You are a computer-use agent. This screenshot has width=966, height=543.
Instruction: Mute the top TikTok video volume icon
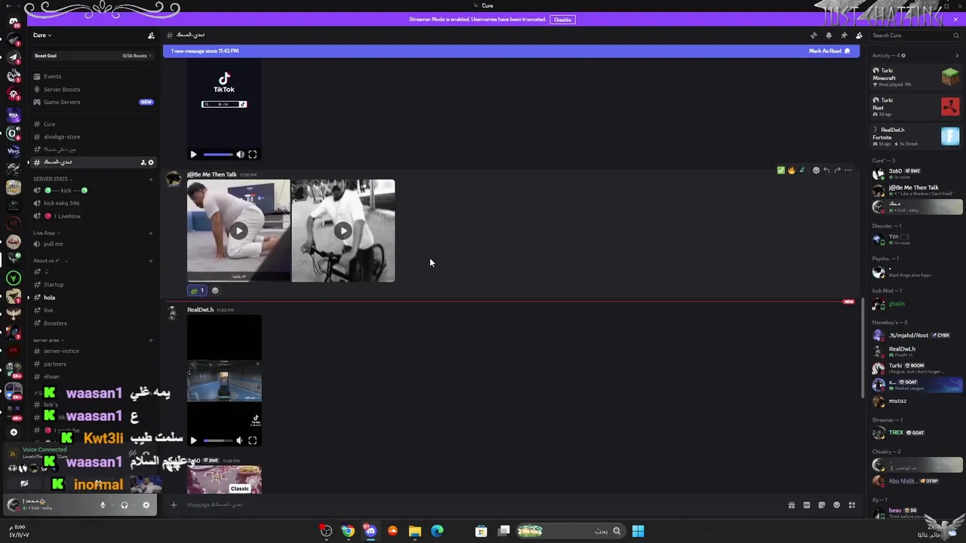240,155
